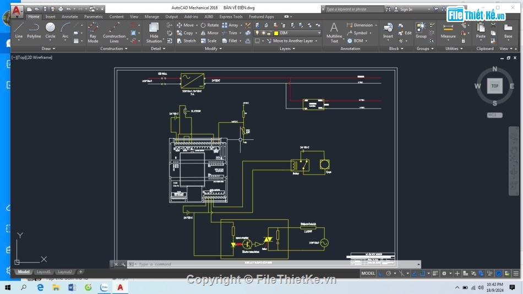Expand the Utilities panel
The height and width of the screenshot is (294, 523).
(454, 48)
